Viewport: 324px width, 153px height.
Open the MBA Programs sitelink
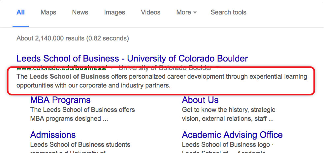click(60, 100)
